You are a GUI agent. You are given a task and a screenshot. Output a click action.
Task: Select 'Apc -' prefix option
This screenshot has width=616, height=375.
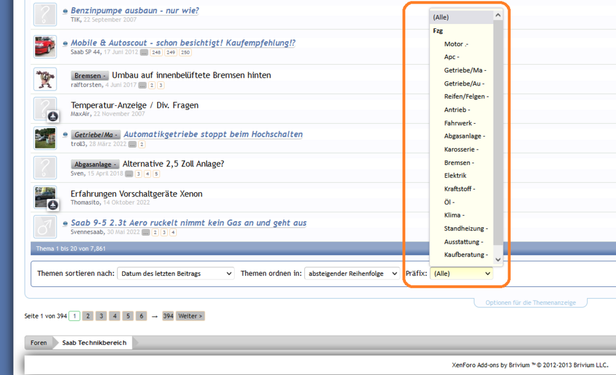coord(461,57)
